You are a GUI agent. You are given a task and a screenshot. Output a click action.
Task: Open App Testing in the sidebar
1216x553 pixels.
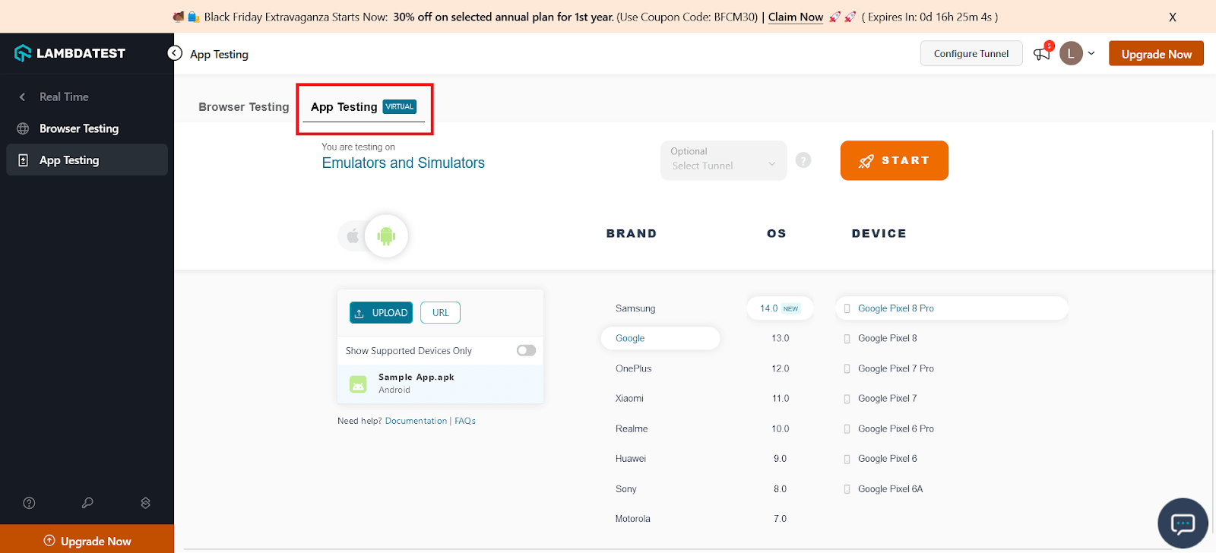[x=87, y=160]
